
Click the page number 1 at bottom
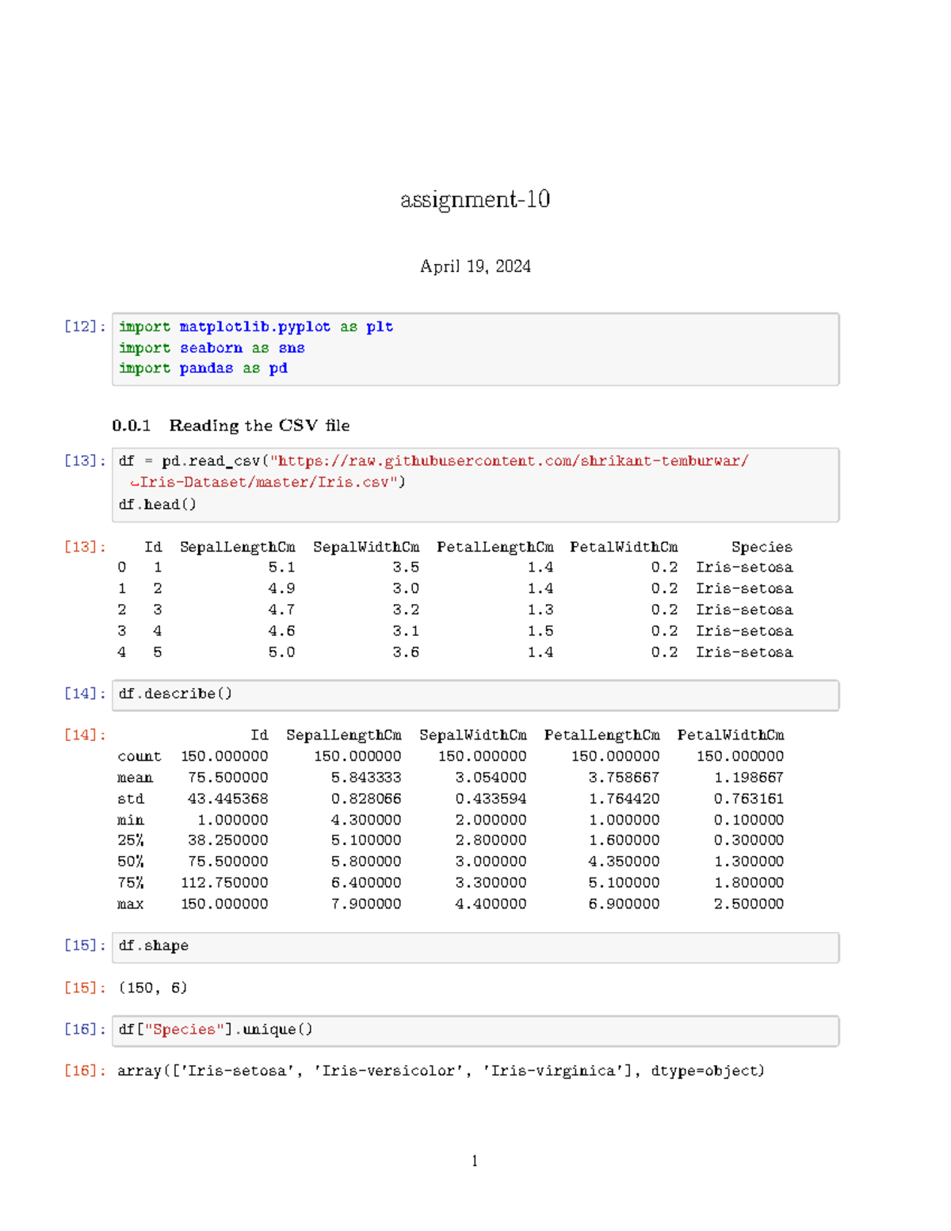pos(475,1160)
